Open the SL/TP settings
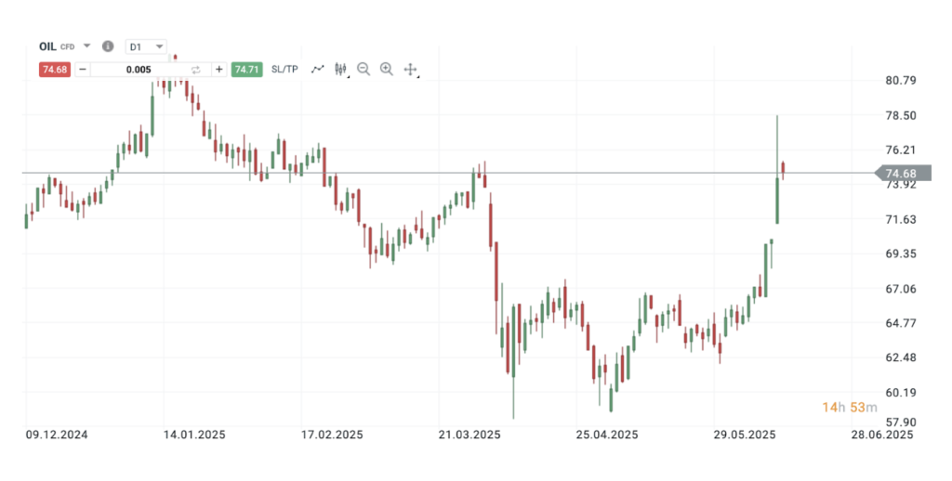Viewport: 952px width, 481px height. coord(284,70)
